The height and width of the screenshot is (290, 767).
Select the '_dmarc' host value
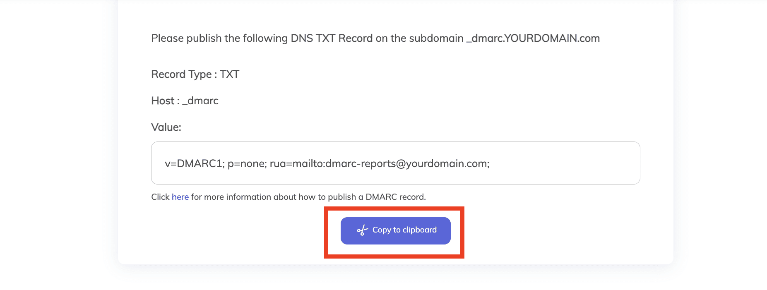click(200, 101)
